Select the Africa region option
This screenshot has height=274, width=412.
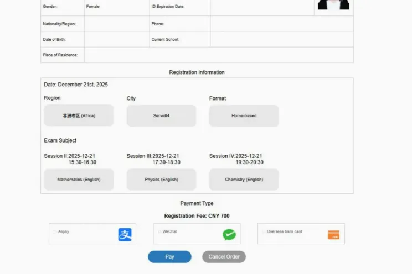pyautogui.click(x=79, y=115)
